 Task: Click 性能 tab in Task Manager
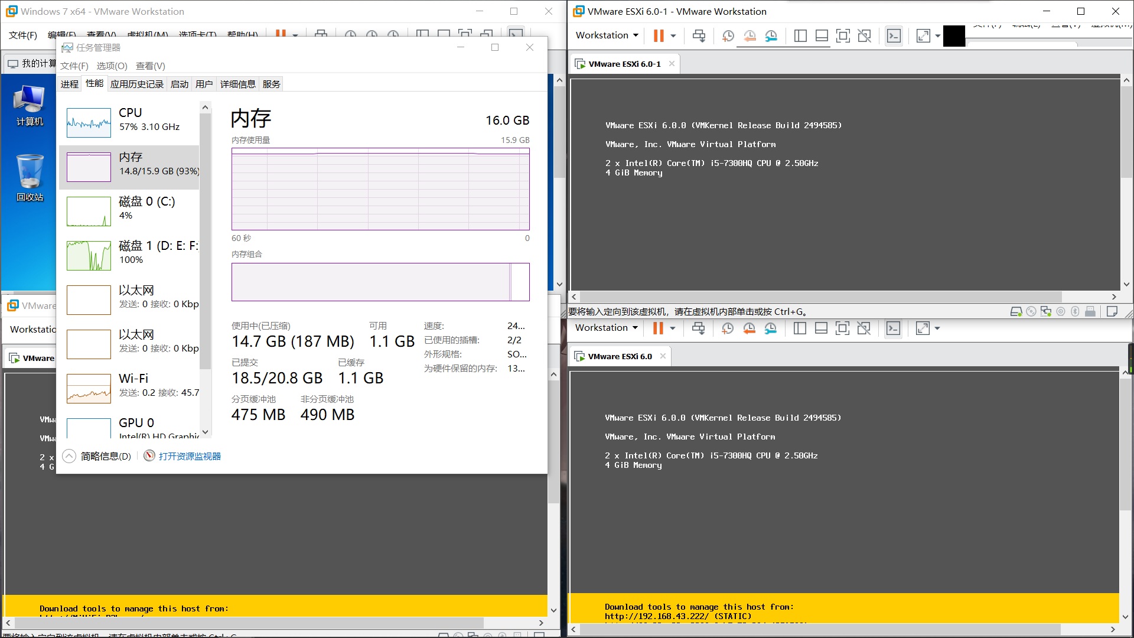pyautogui.click(x=93, y=83)
